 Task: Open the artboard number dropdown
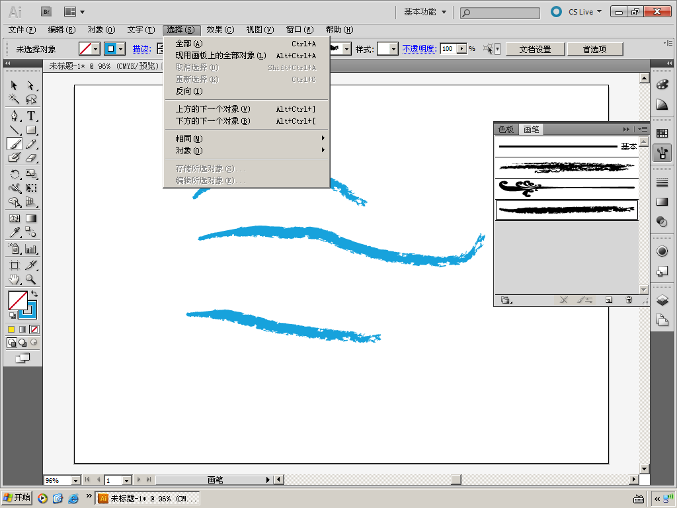pyautogui.click(x=126, y=480)
